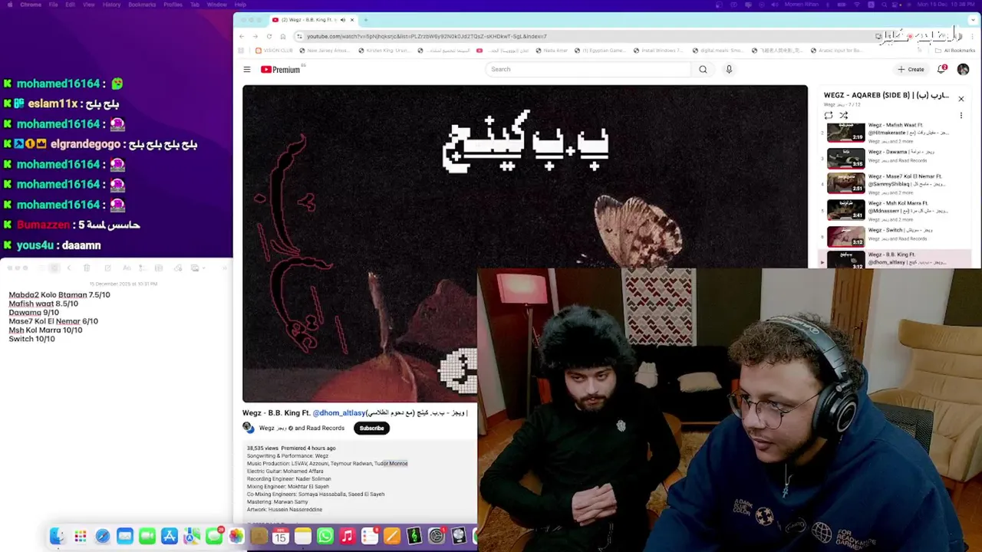Open FaceTime from the Dock
This screenshot has height=552, width=982.
point(147,536)
